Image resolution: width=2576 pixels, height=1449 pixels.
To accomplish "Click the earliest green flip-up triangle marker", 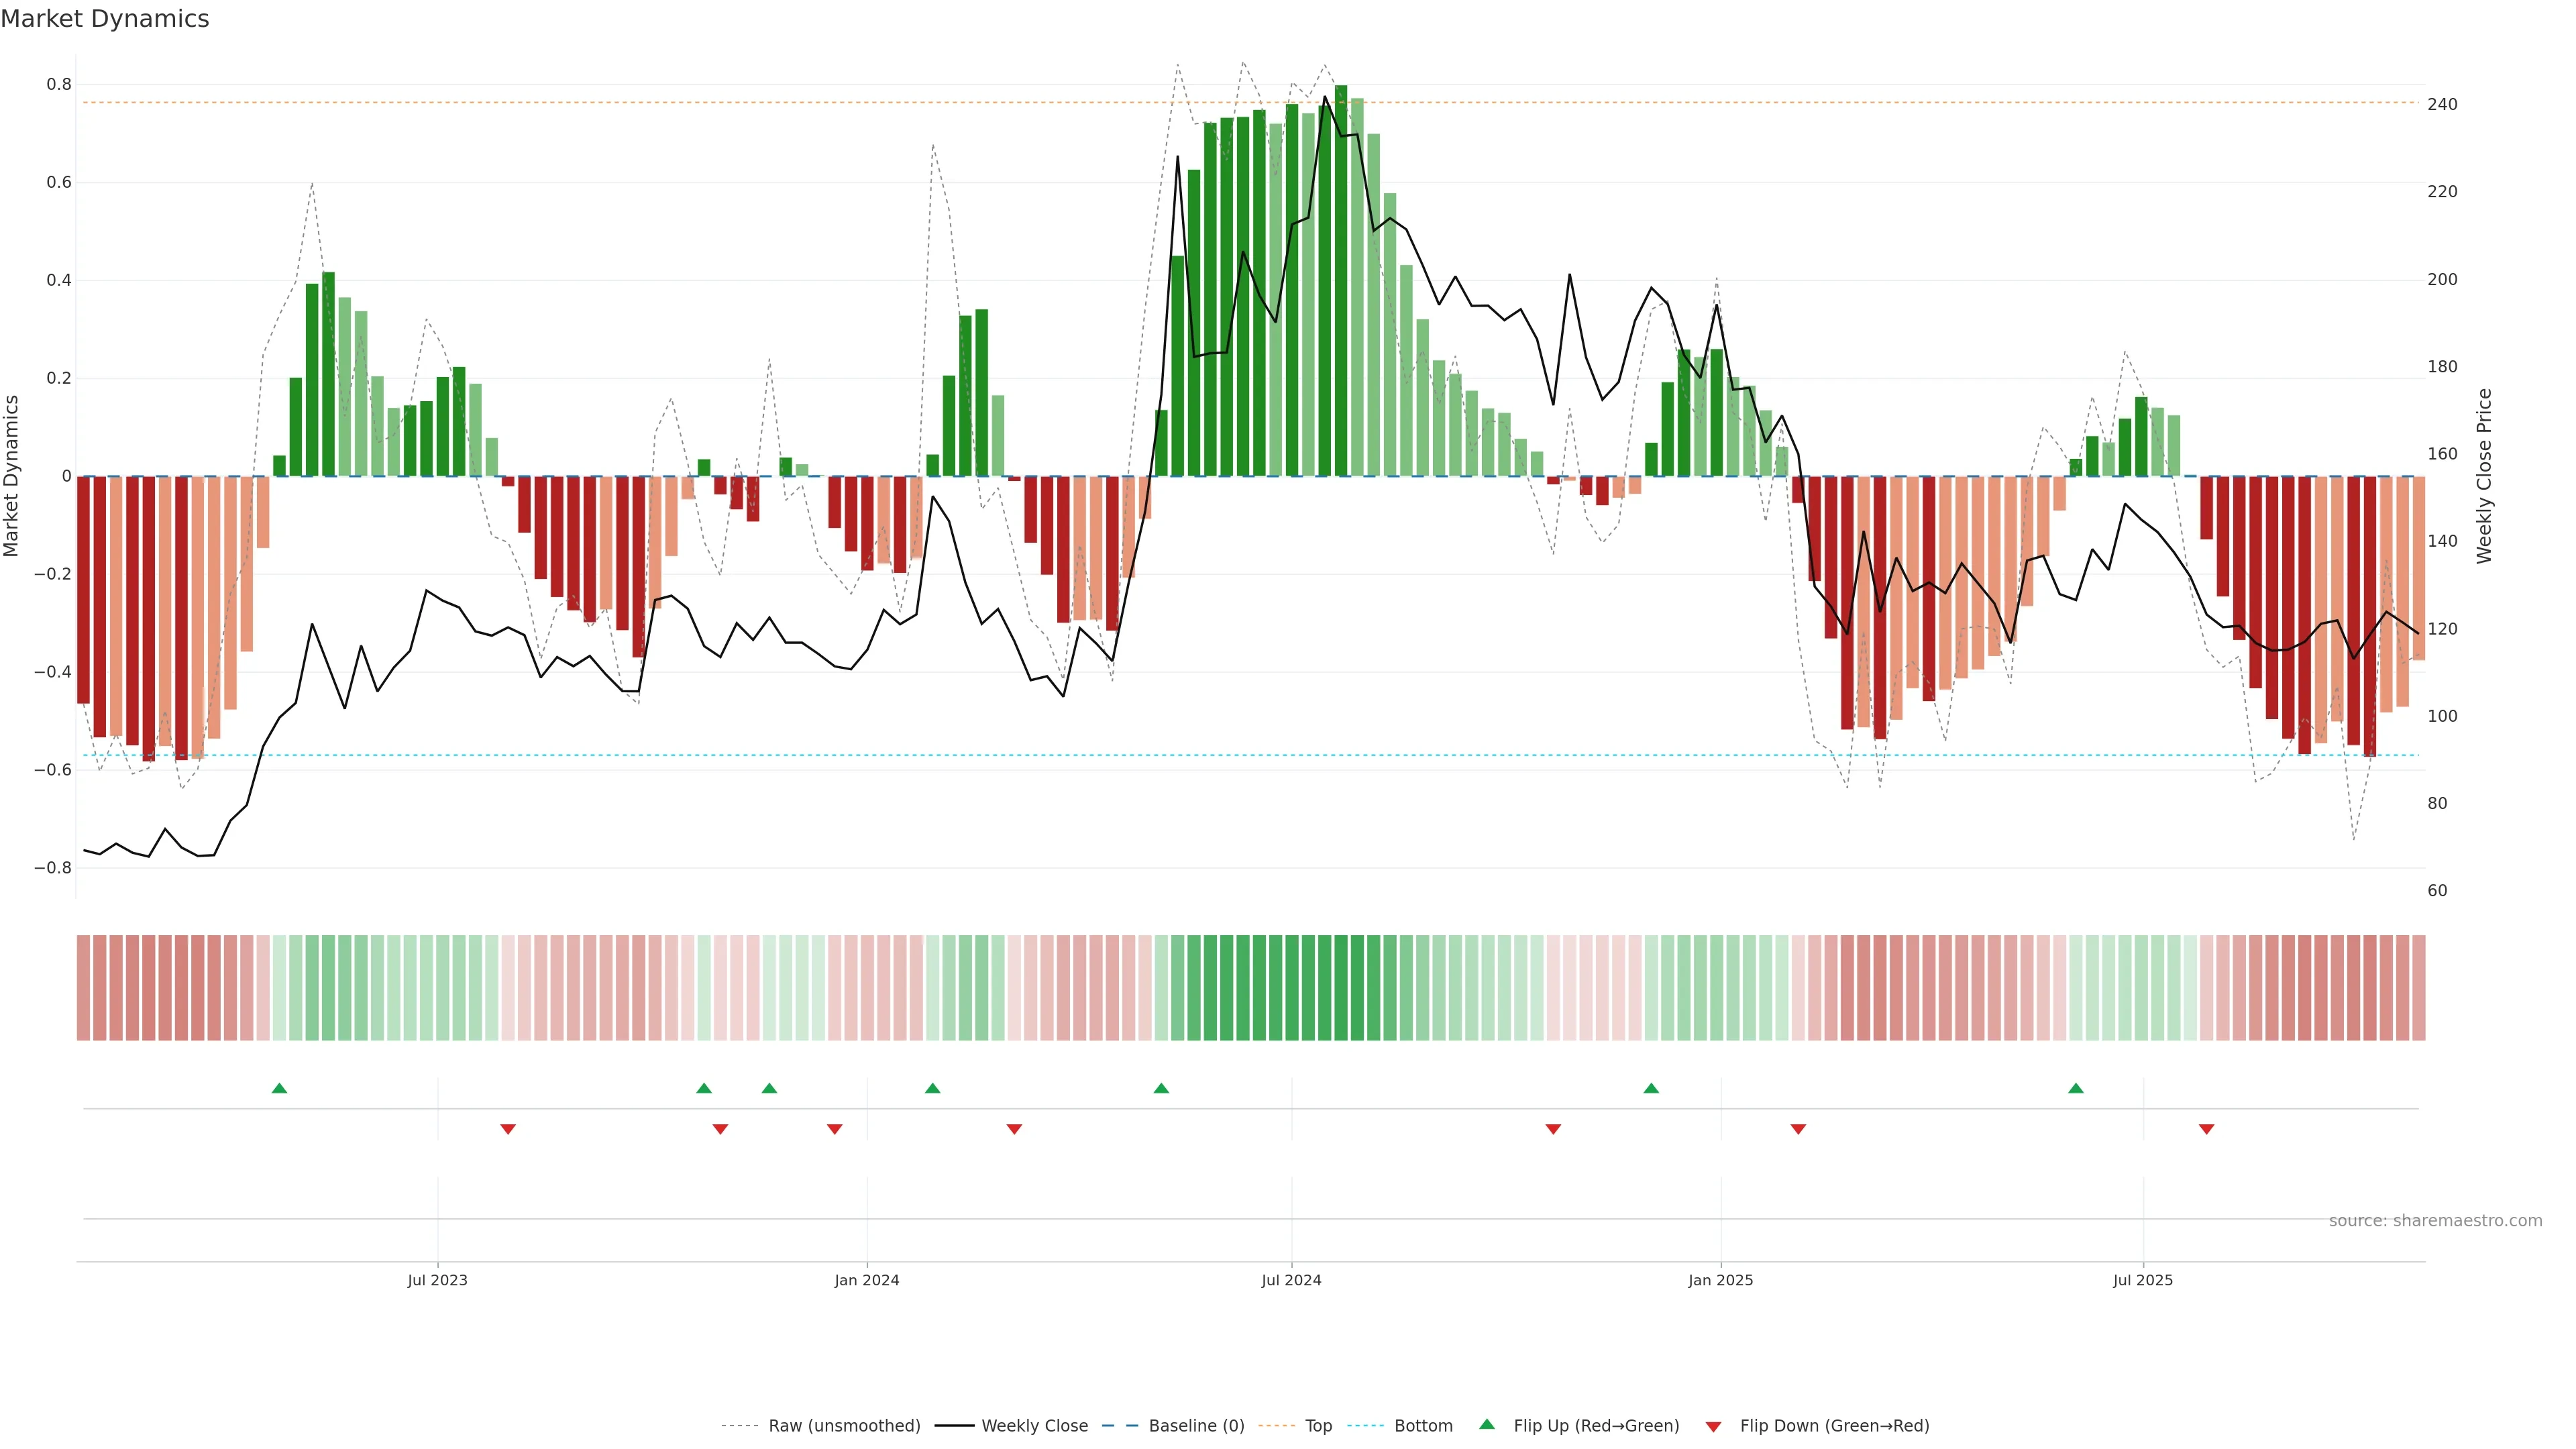I will point(279,1088).
